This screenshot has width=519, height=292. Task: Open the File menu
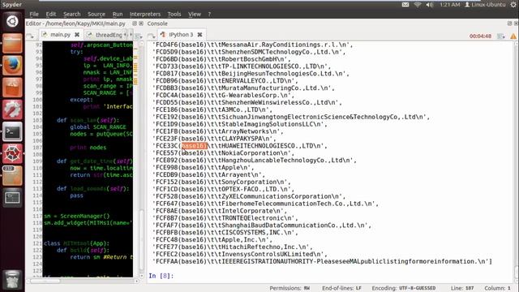click(34, 14)
